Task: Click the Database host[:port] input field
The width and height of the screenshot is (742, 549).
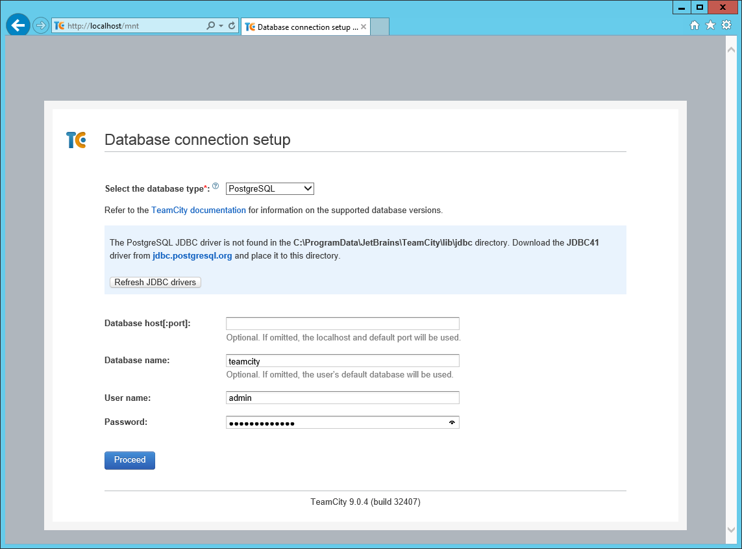Action: tap(342, 324)
